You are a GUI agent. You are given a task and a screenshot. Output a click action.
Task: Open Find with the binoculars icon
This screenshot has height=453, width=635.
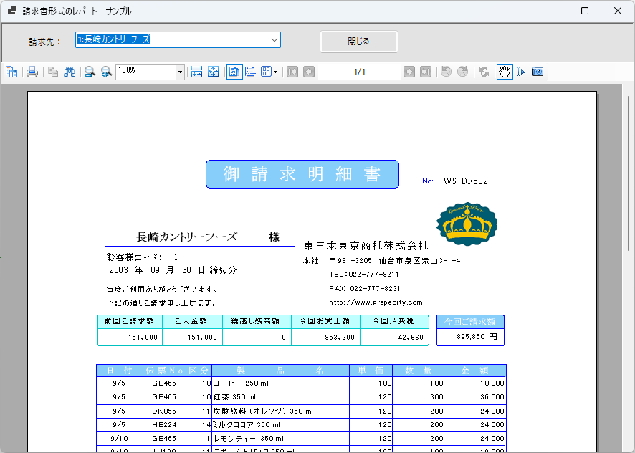[70, 72]
